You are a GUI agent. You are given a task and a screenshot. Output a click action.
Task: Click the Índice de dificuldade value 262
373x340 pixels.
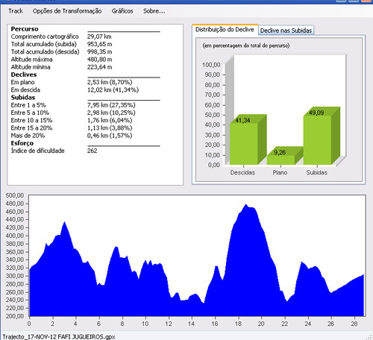point(93,151)
